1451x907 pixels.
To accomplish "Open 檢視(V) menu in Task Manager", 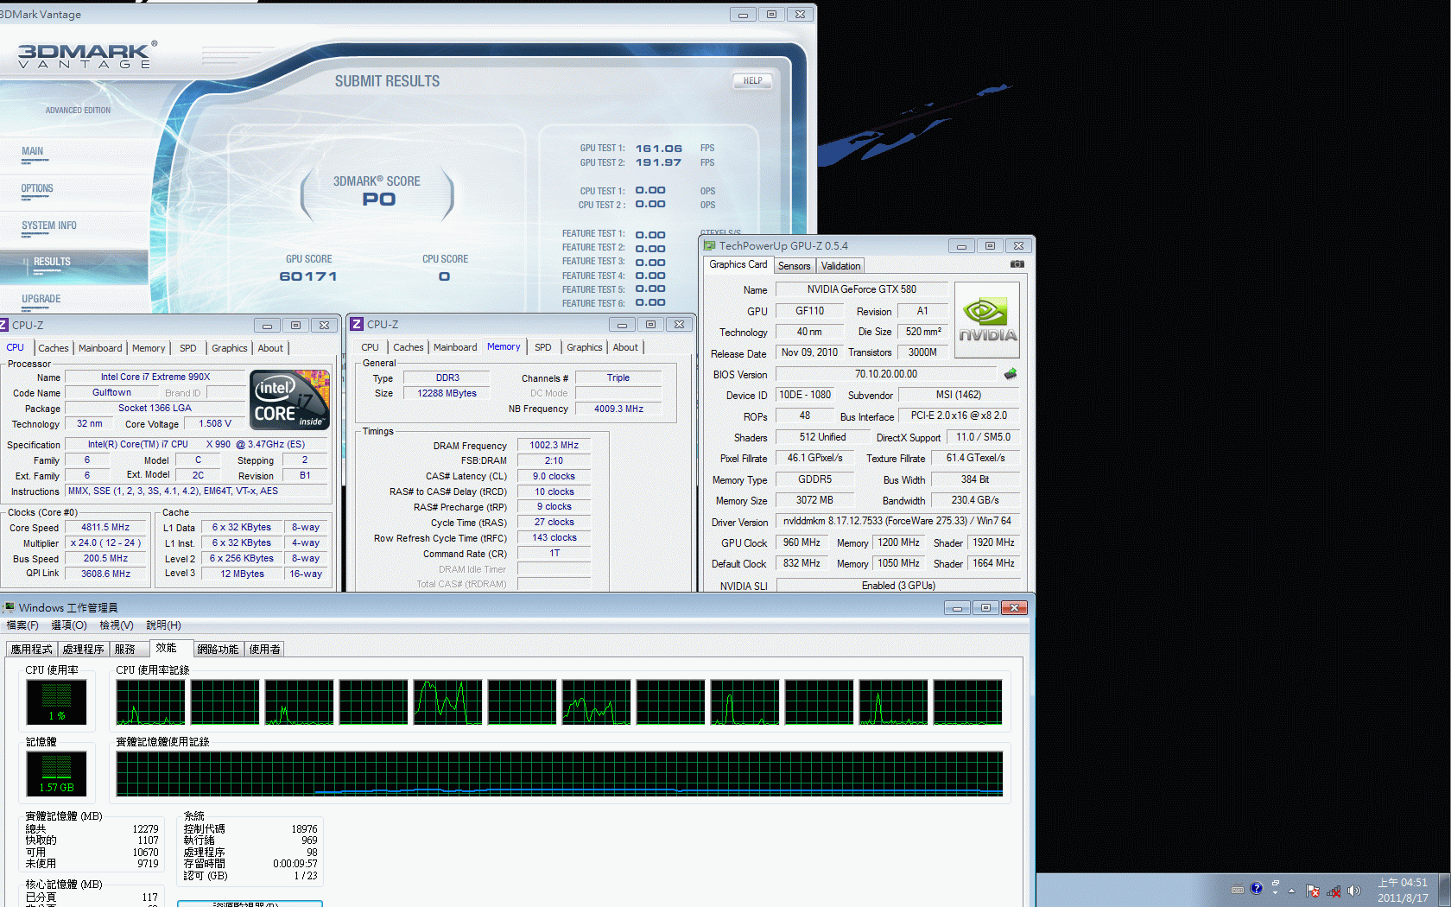I will point(117,625).
